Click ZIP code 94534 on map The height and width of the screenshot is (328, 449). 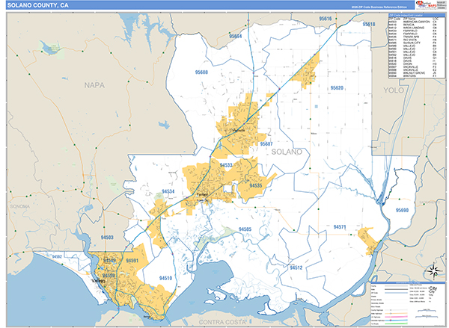pyautogui.click(x=168, y=191)
